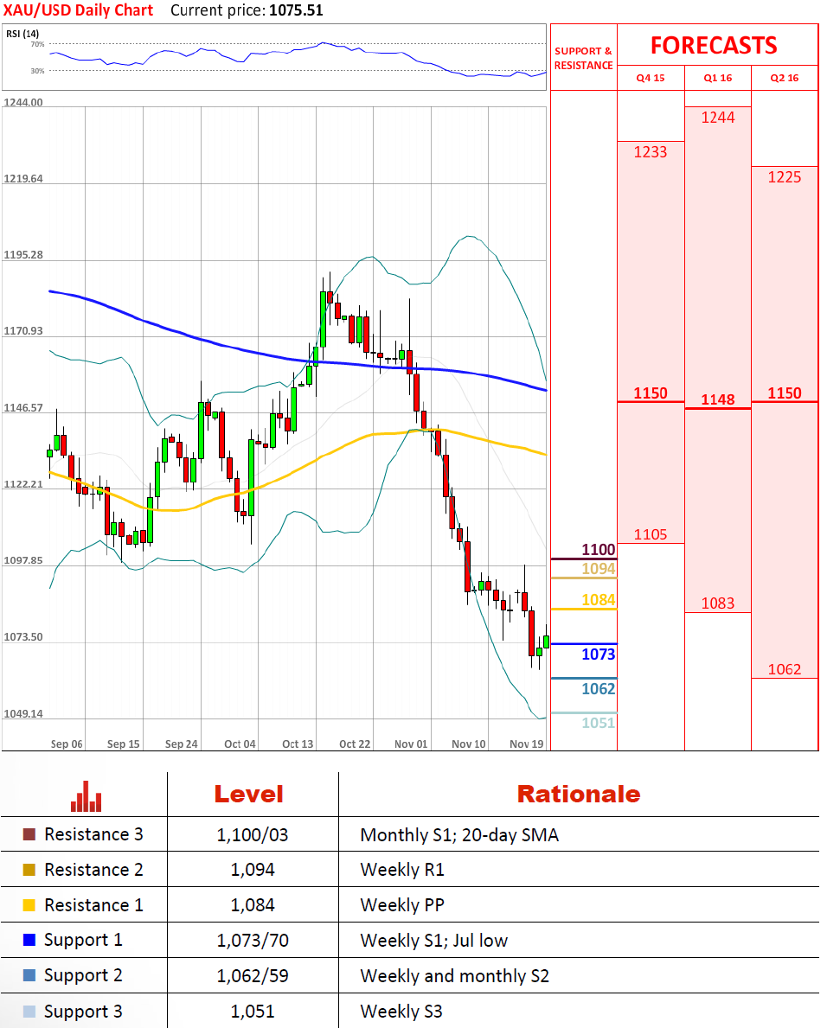Image resolution: width=827 pixels, height=1028 pixels.
Task: Click the 1,073/70 level cell
Action: pyautogui.click(x=253, y=941)
